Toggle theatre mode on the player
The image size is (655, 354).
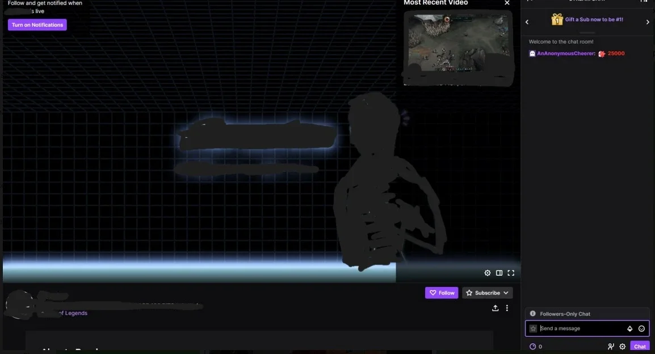pos(499,273)
